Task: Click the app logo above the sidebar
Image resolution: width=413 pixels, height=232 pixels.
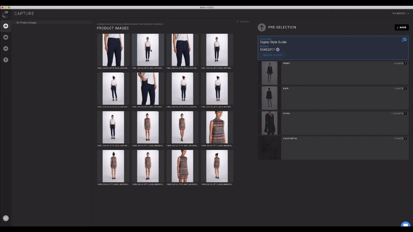Action: tap(5, 14)
